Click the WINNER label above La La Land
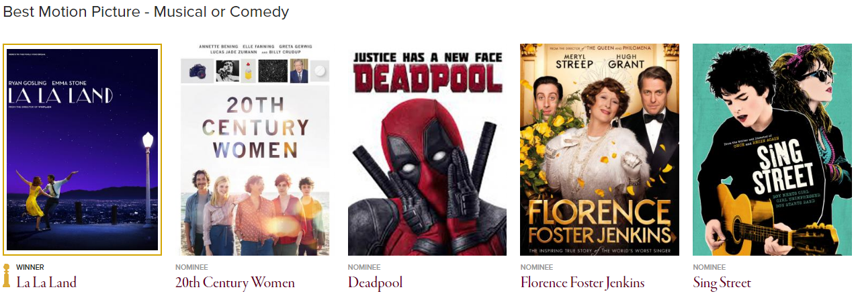Screen dimensions: 858x306 tap(30, 267)
